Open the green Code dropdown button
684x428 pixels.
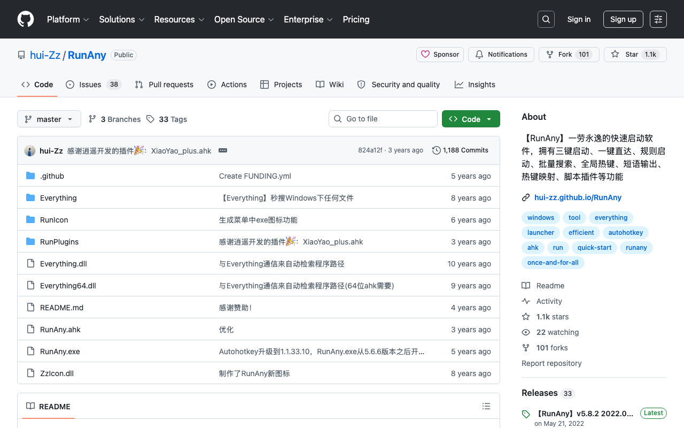471,119
